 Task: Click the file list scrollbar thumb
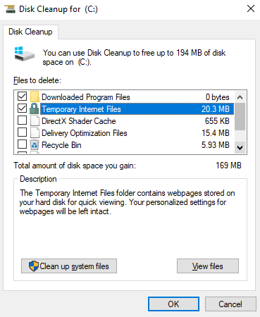click(240, 116)
